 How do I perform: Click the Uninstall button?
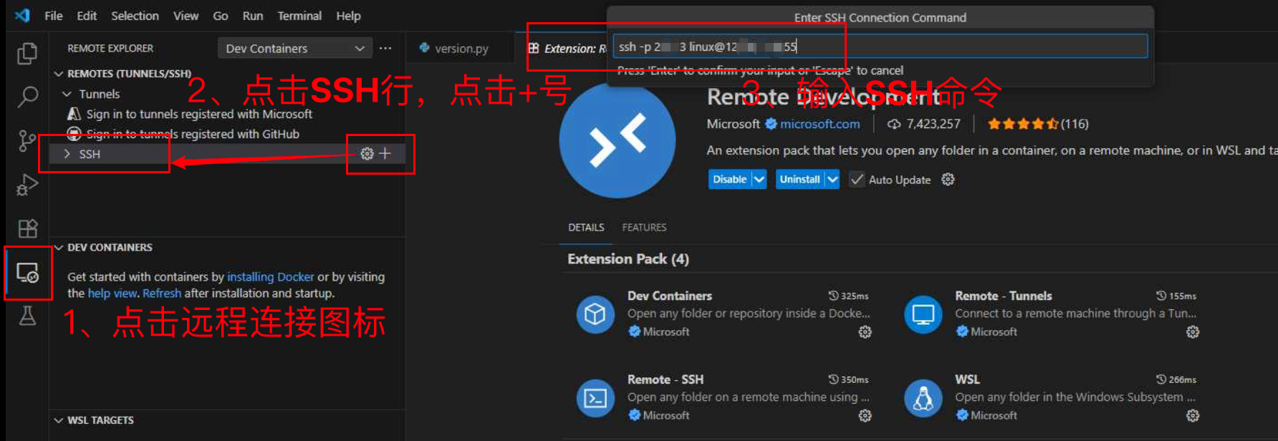(799, 180)
